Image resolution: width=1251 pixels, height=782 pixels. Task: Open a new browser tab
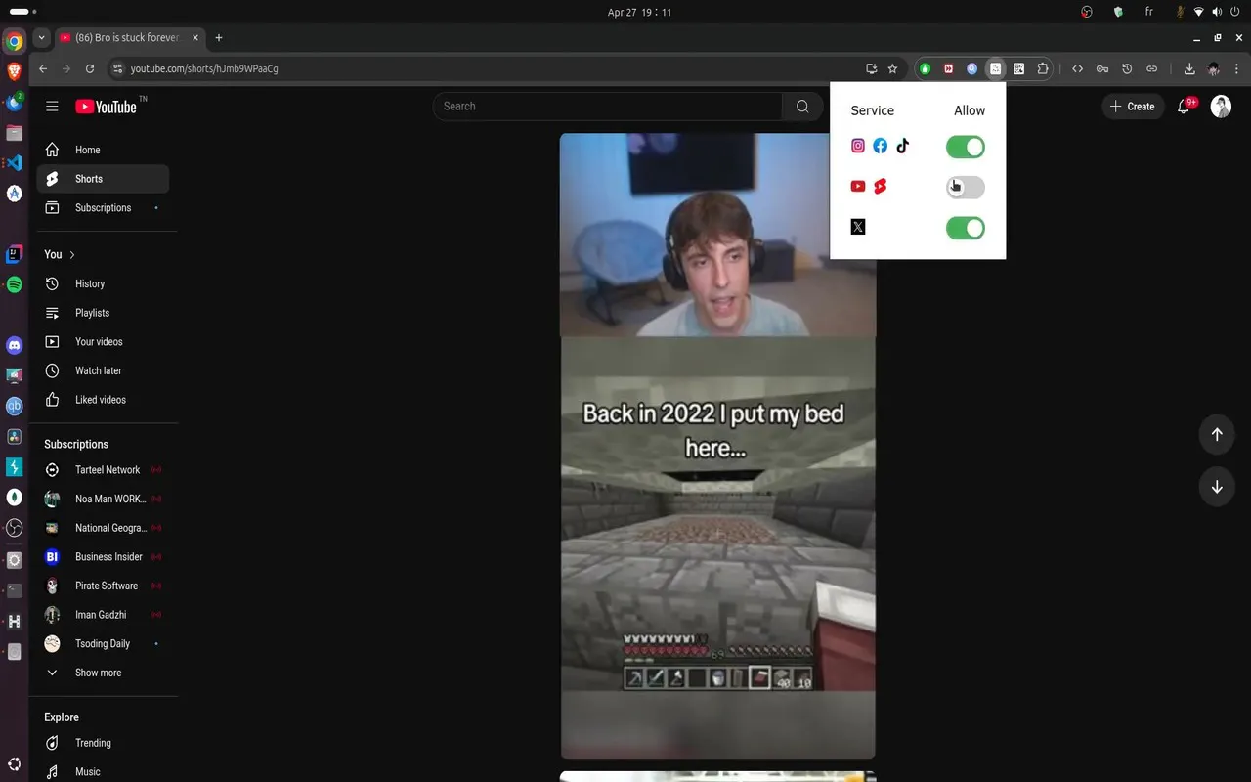coord(219,38)
